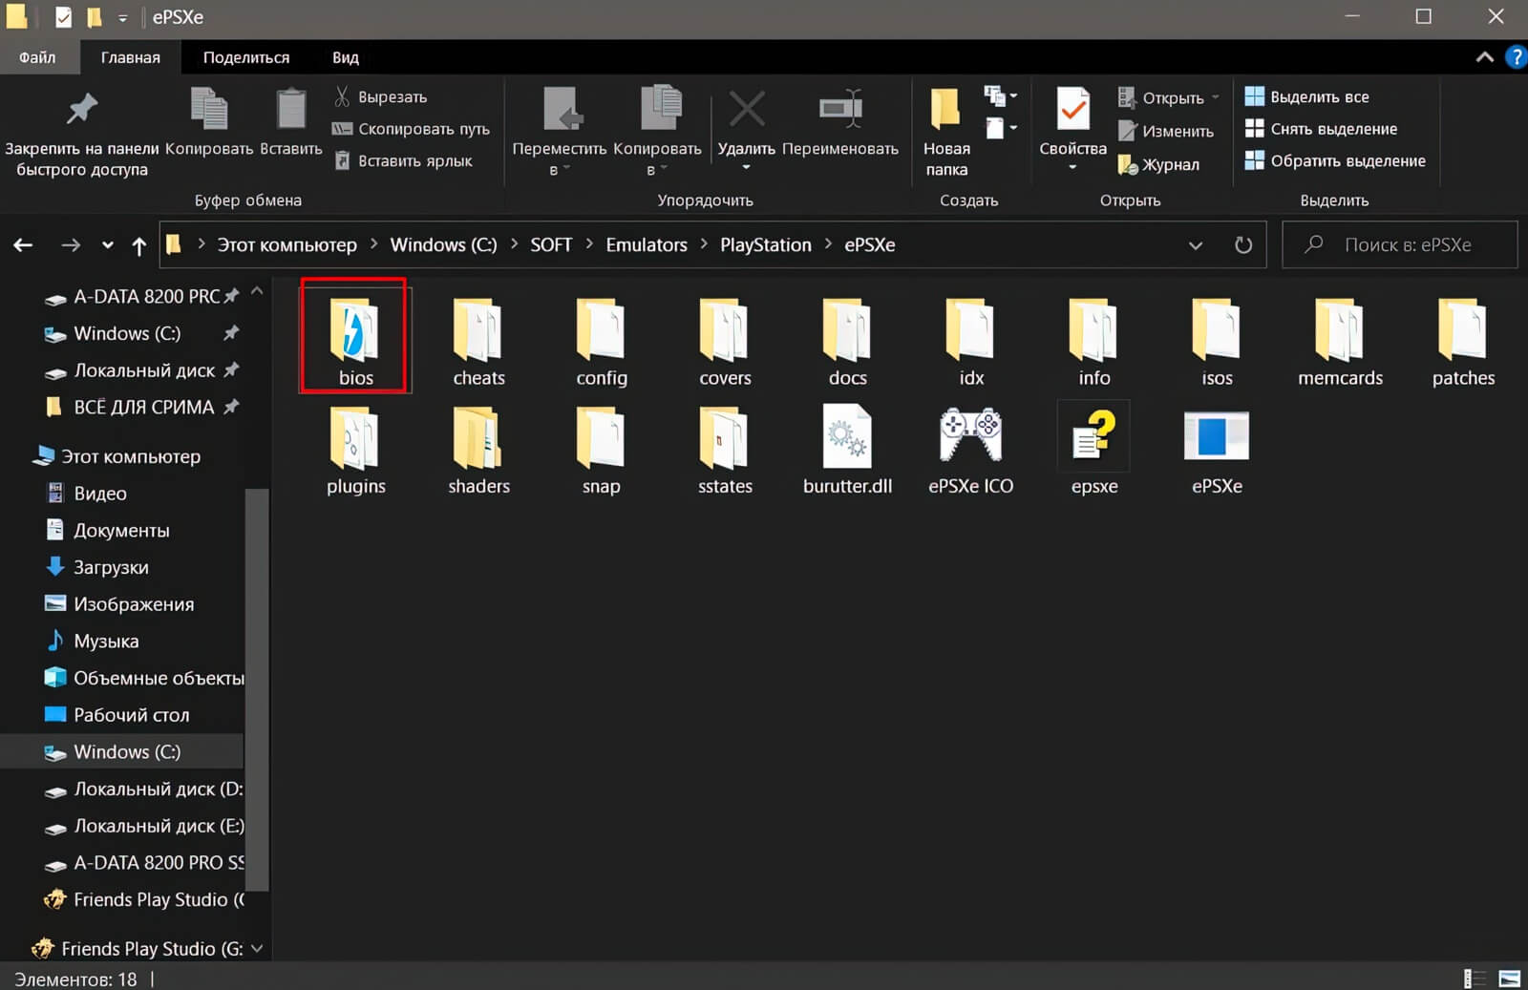Switch to the Вид tab
Viewport: 1528px width, 990px height.
346,57
